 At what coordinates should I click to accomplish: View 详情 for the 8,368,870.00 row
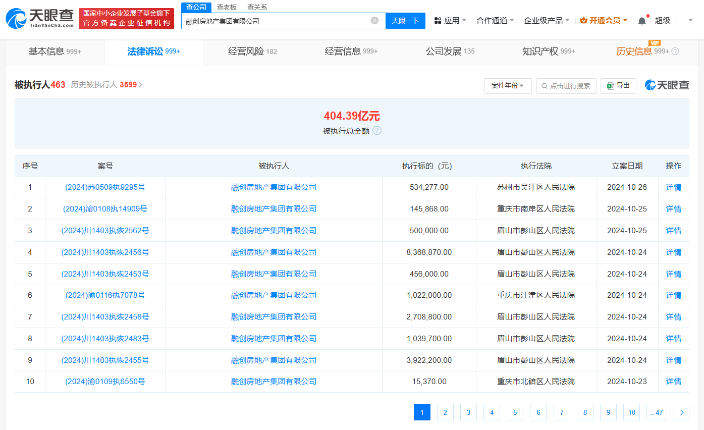click(x=674, y=252)
